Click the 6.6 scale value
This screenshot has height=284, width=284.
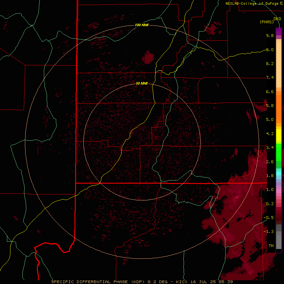[x=270, y=92]
